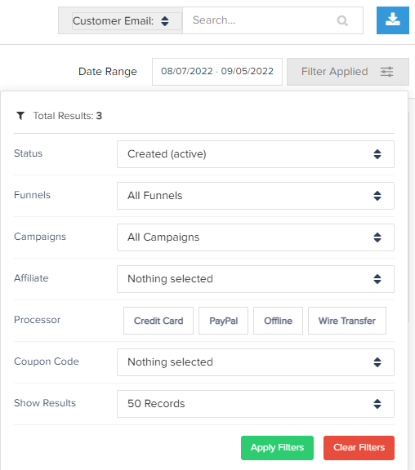
Task: Open the Affiliate Nothing selected dropdown
Action: point(256,279)
